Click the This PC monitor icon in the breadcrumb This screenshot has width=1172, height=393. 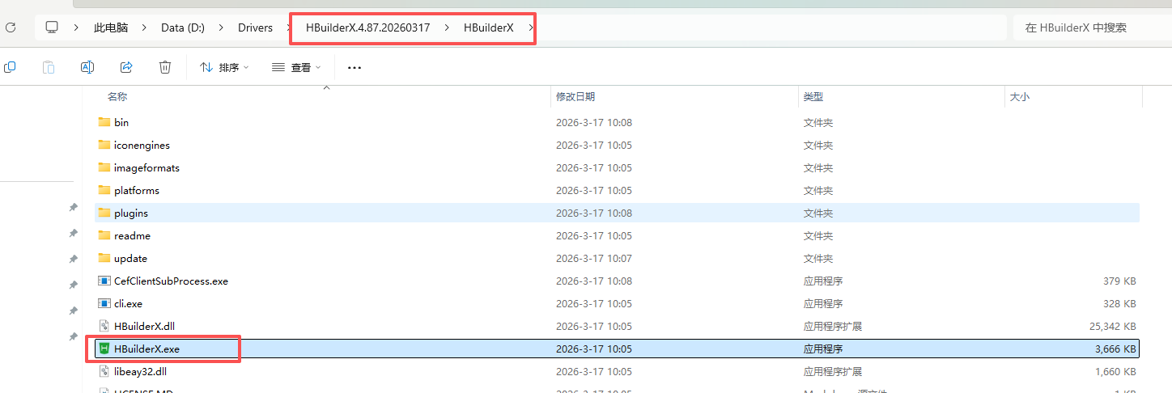(53, 27)
